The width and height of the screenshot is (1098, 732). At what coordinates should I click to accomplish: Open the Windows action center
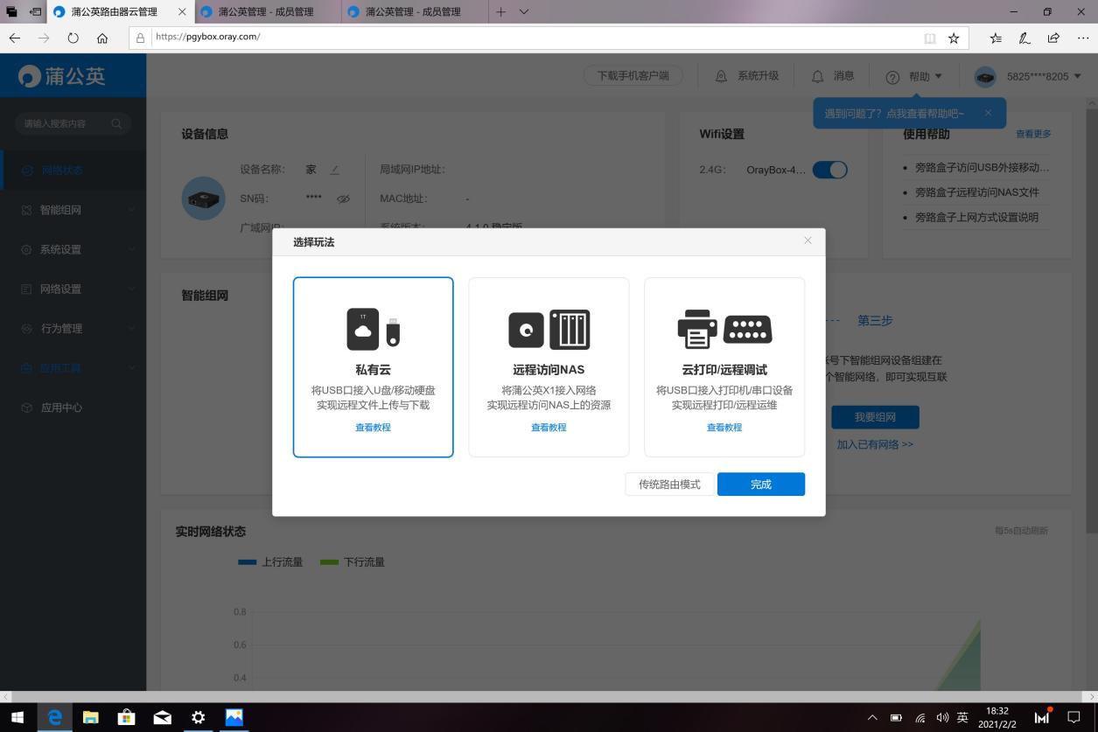coord(1074,717)
